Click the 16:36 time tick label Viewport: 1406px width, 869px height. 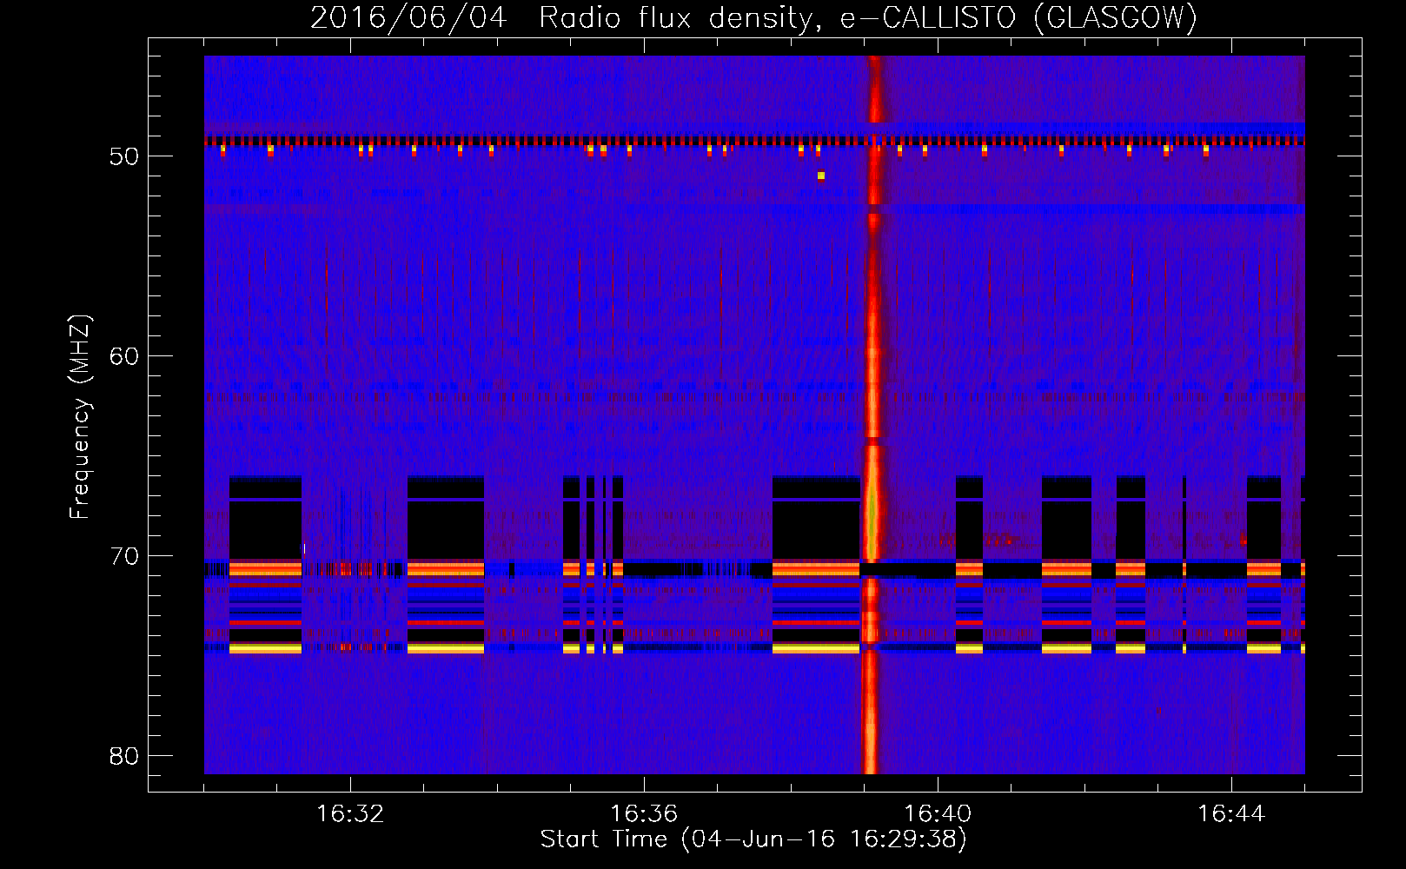point(644,814)
